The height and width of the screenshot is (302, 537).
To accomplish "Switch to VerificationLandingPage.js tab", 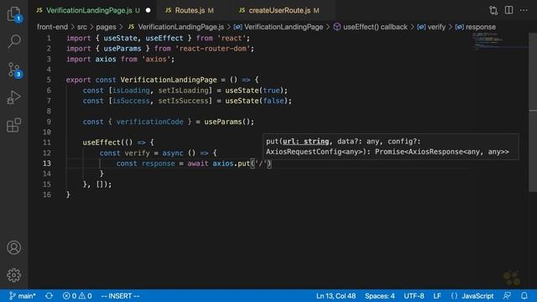I will point(93,11).
